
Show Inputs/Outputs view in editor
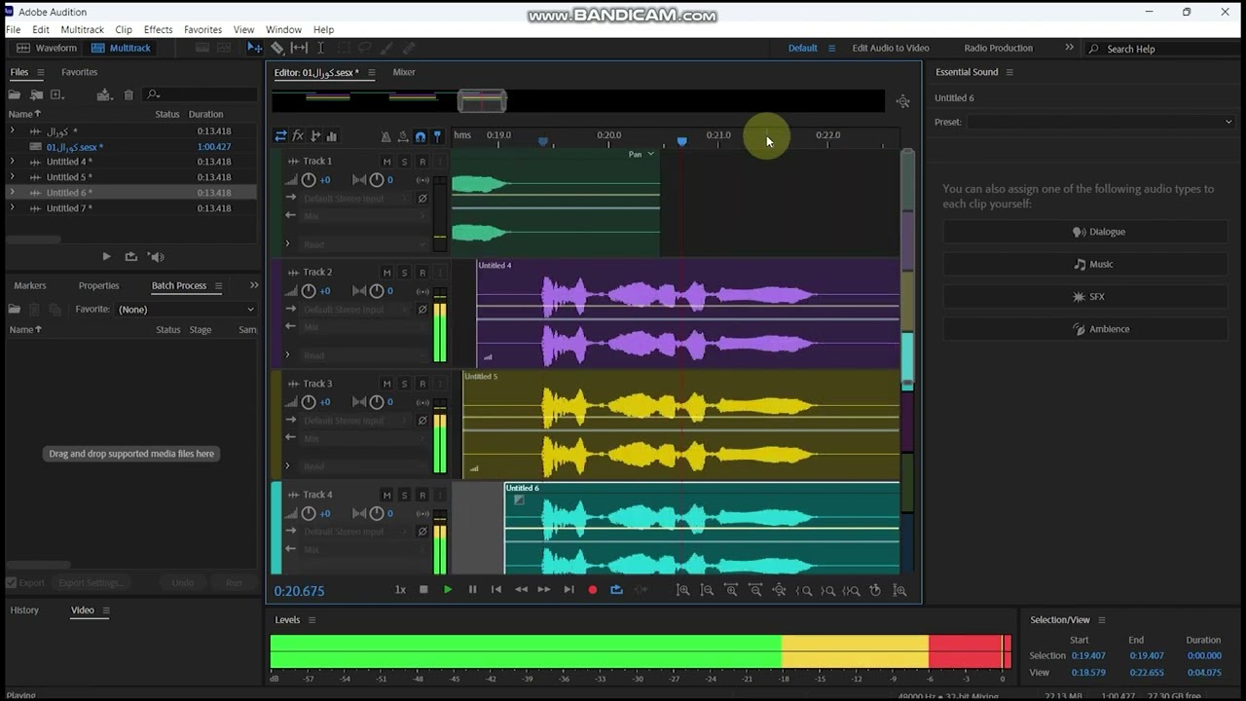(x=280, y=136)
